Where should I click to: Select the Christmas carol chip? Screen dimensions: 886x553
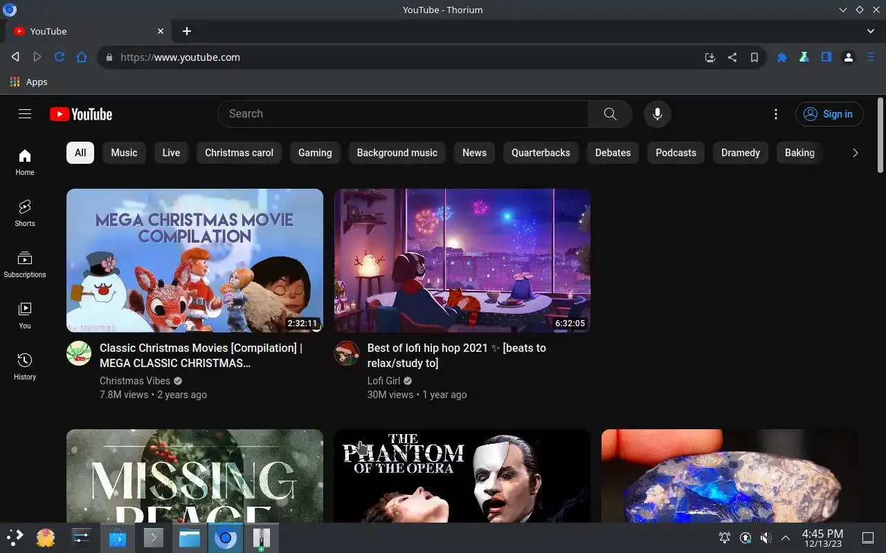pyautogui.click(x=239, y=153)
